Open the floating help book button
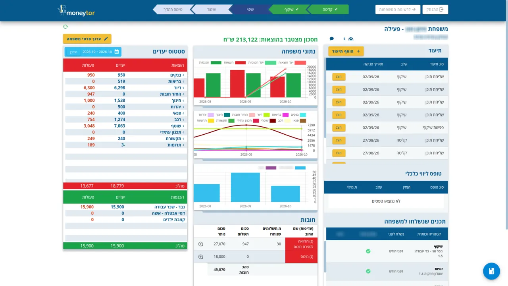 click(x=491, y=271)
